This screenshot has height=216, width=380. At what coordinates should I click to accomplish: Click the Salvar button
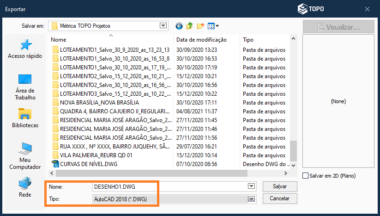click(x=280, y=186)
